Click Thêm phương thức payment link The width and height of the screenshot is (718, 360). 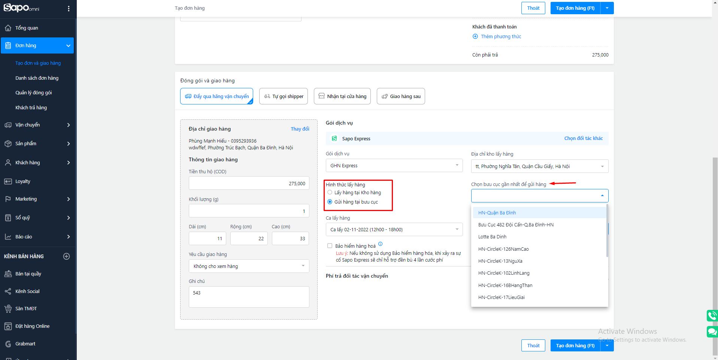click(x=501, y=36)
